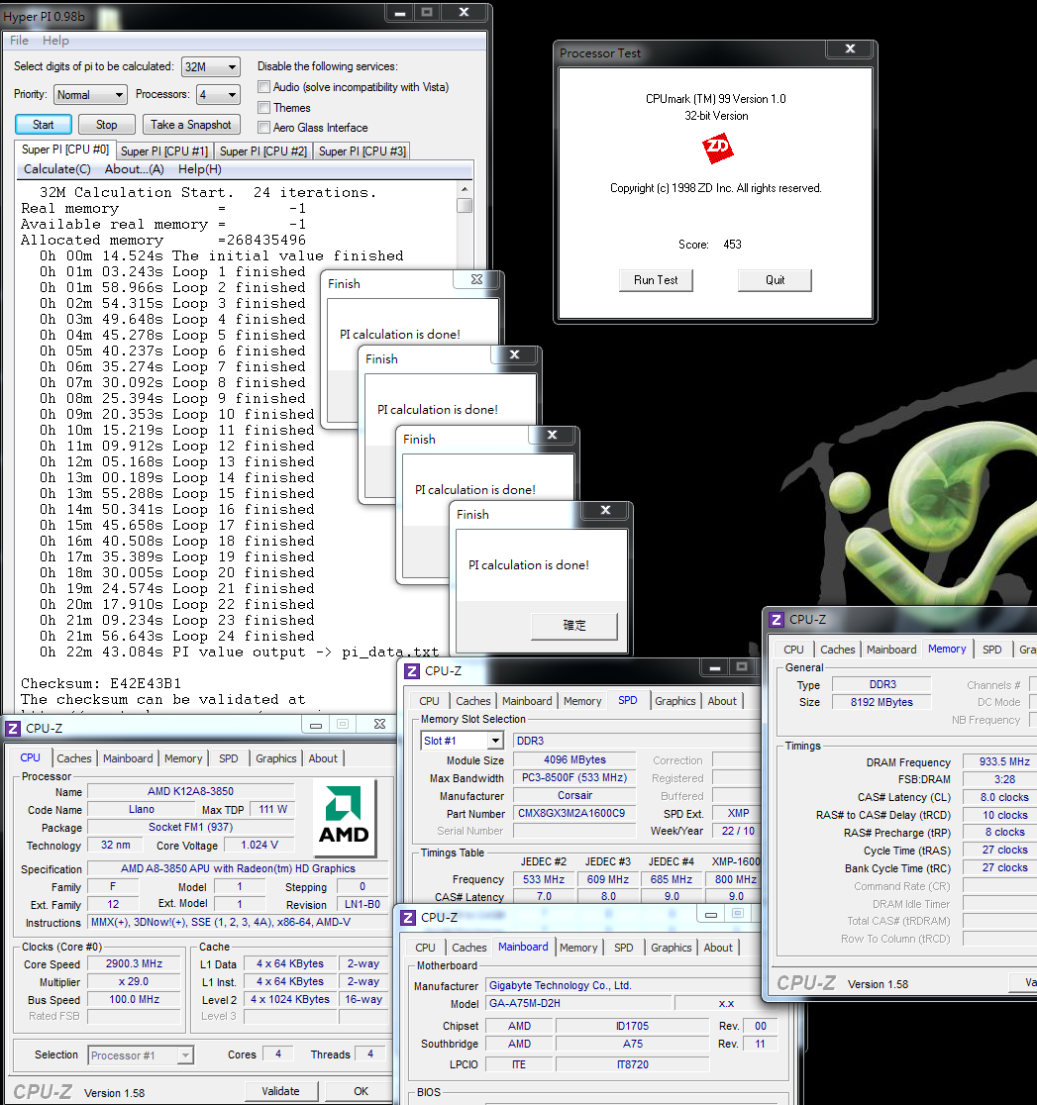Viewport: 1037px width, 1105px height.
Task: Select the Super PI [CPU #0] tab
Action: (64, 150)
